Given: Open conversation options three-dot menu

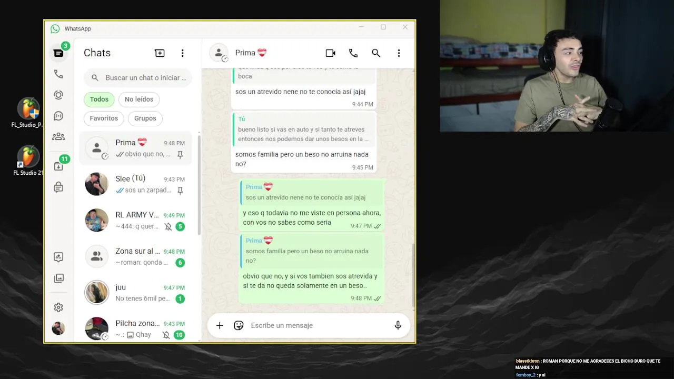Looking at the screenshot, I should point(399,53).
